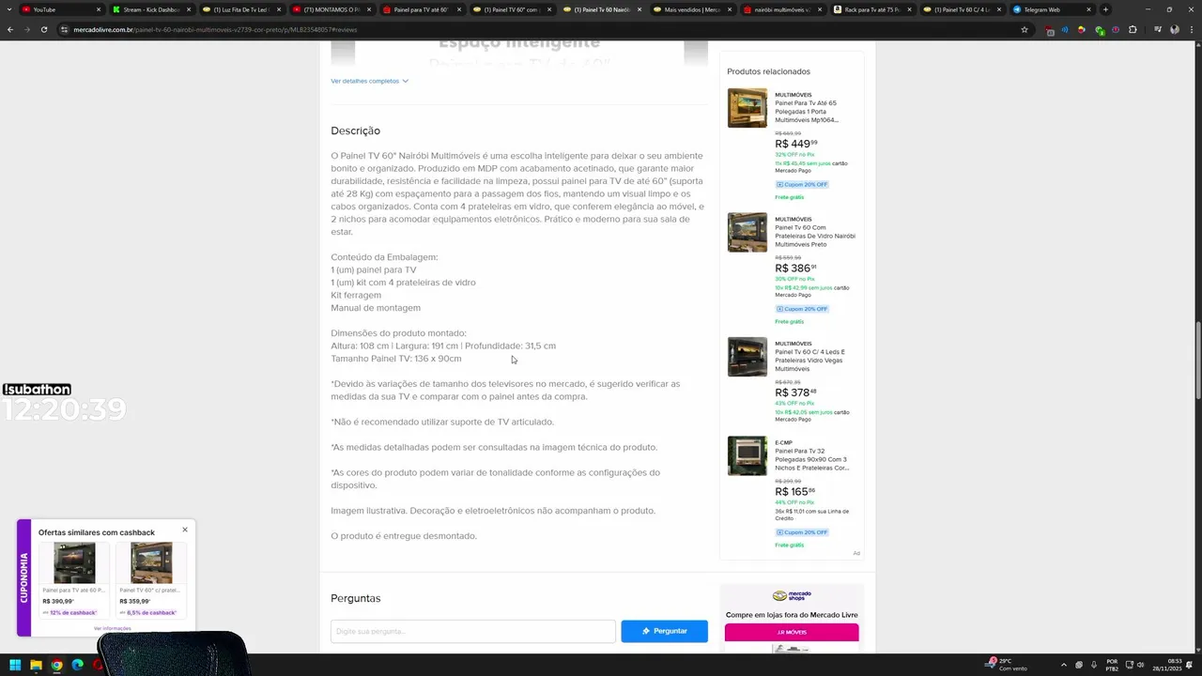
Task: Click Cupom 20% OFF under R$ 449 item
Action: tap(802, 184)
